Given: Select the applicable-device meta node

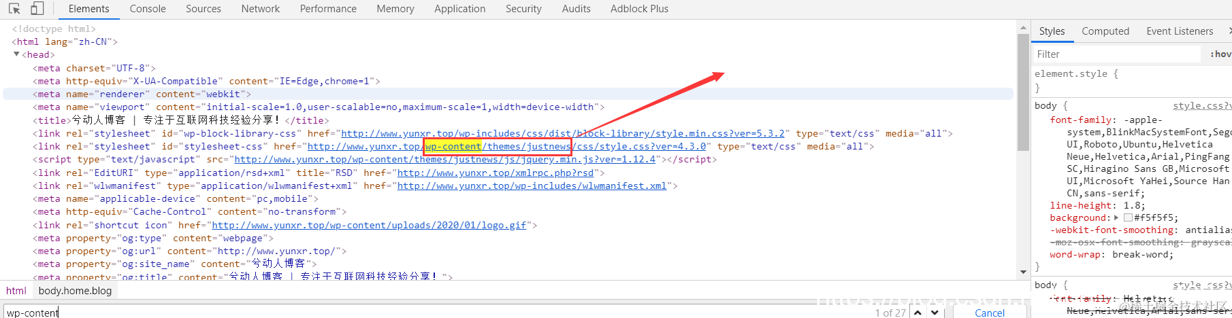Looking at the screenshot, I should tap(176, 198).
